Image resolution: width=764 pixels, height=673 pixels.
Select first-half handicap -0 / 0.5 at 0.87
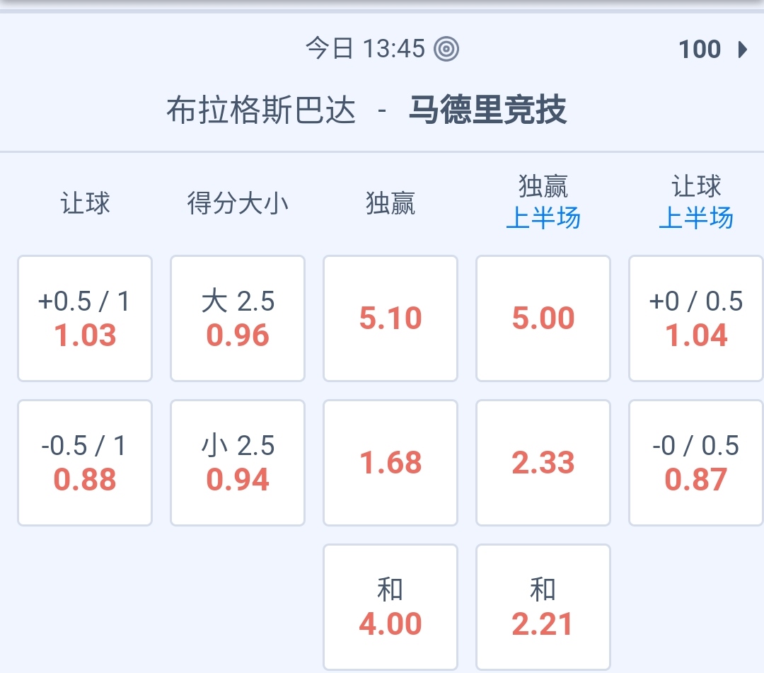[696, 463]
